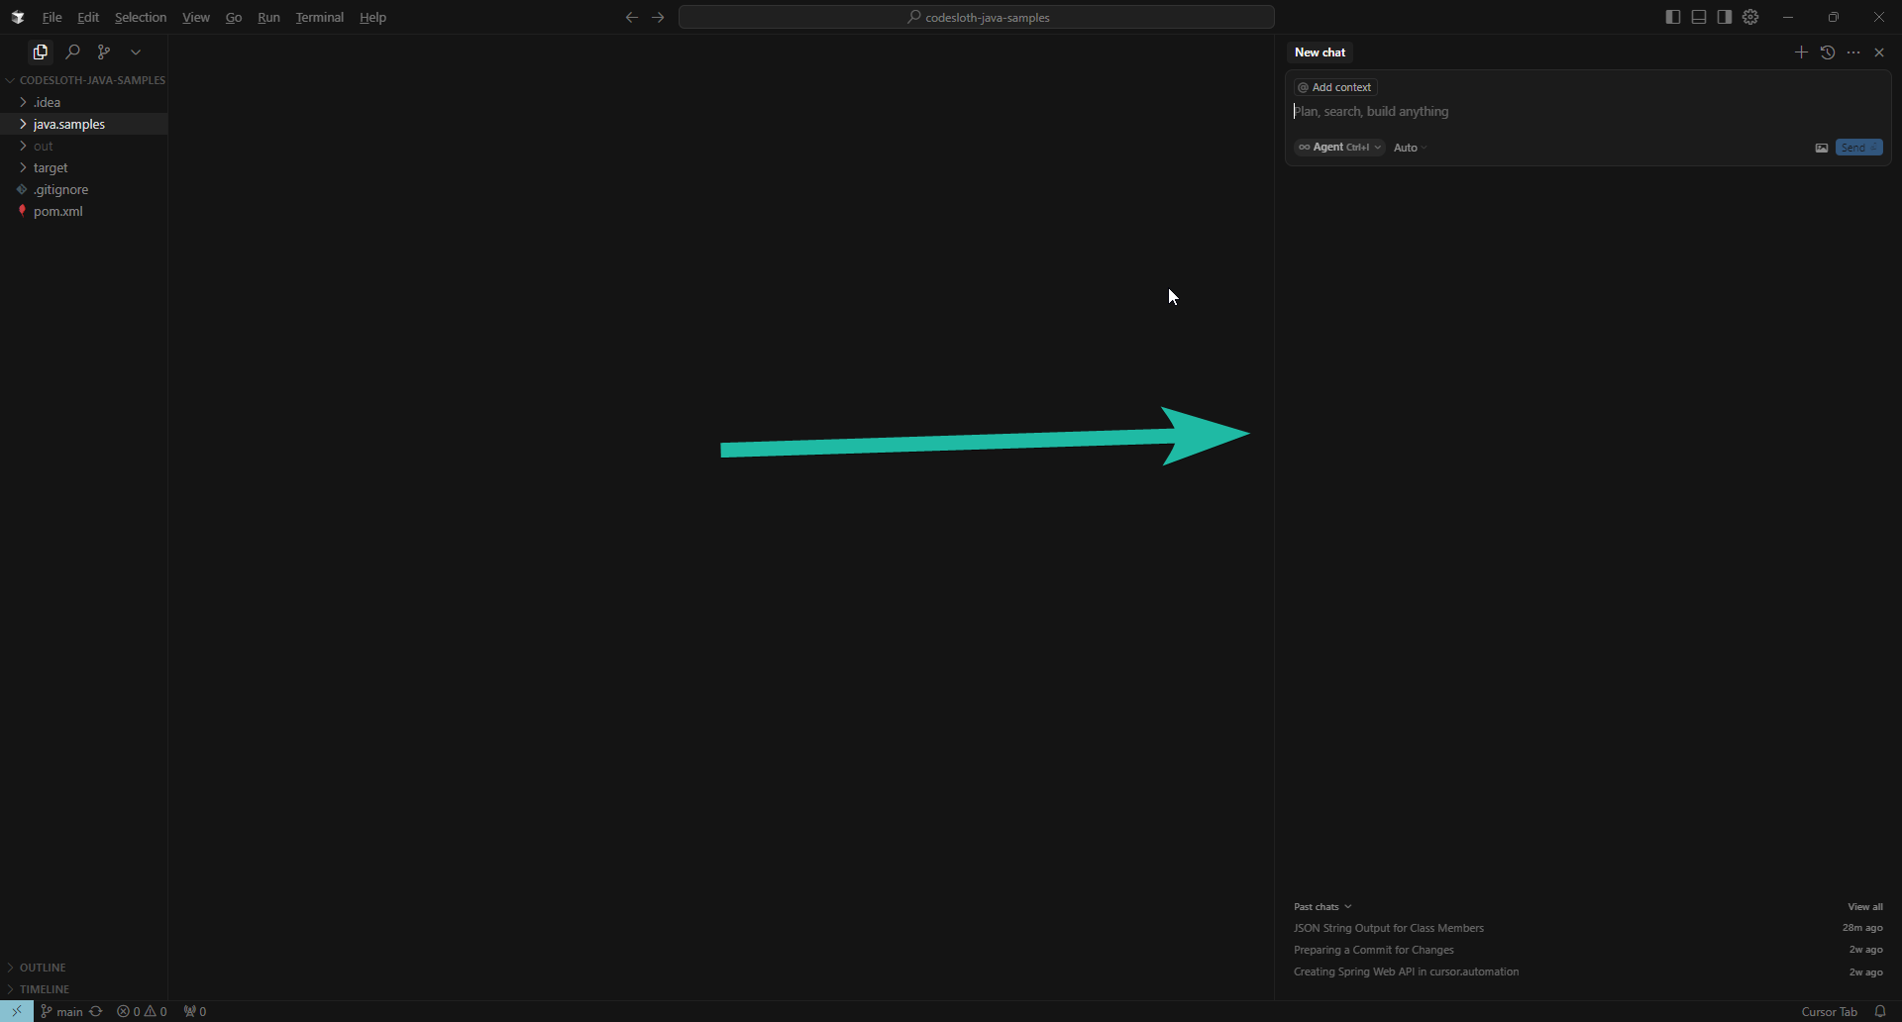
Task: Click the Cursor app logo icon
Action: tap(18, 17)
